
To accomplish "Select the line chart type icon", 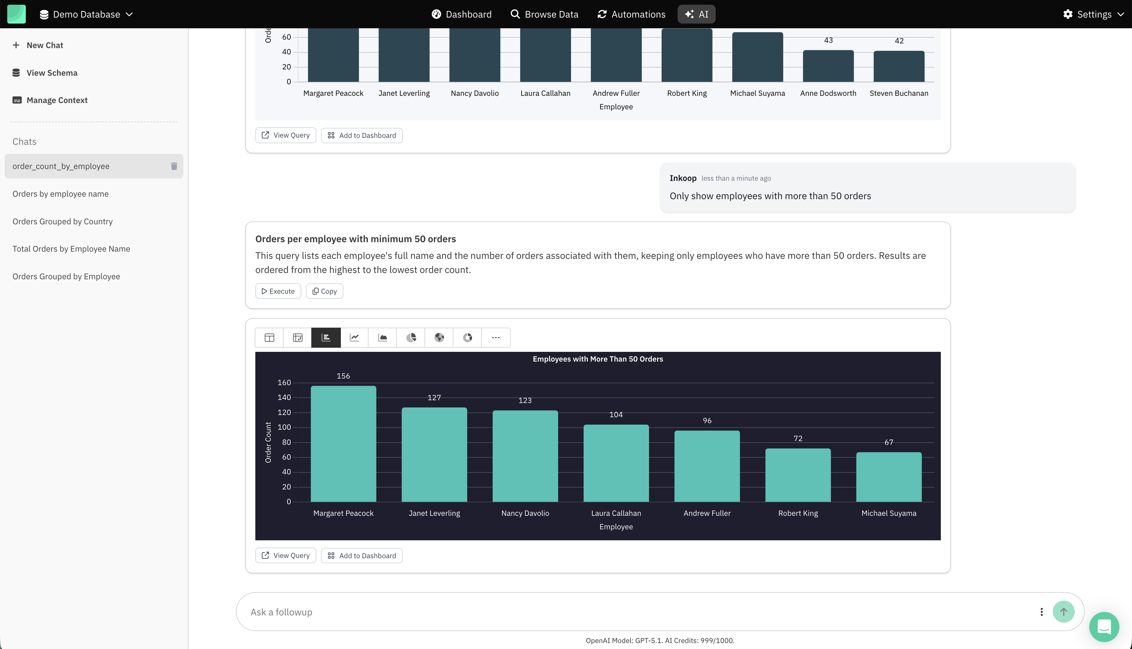I will 354,337.
